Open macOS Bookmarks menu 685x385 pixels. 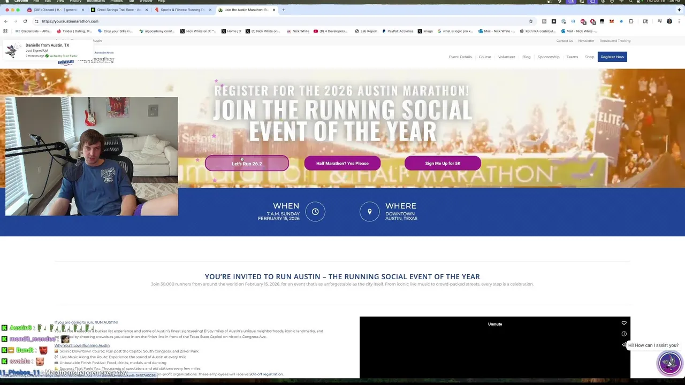pyautogui.click(x=96, y=1)
